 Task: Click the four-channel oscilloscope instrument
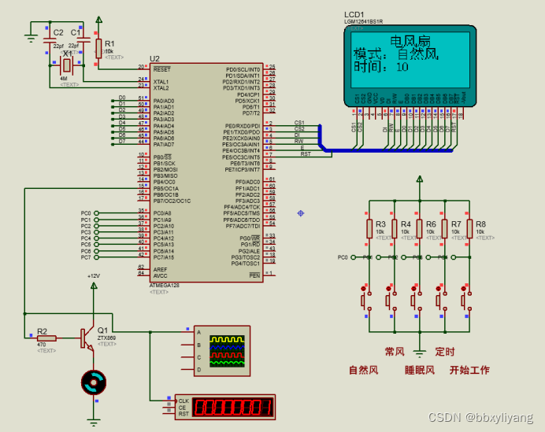click(222, 351)
